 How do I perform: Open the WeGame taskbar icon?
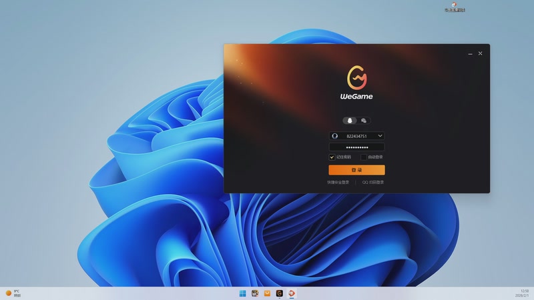279,293
